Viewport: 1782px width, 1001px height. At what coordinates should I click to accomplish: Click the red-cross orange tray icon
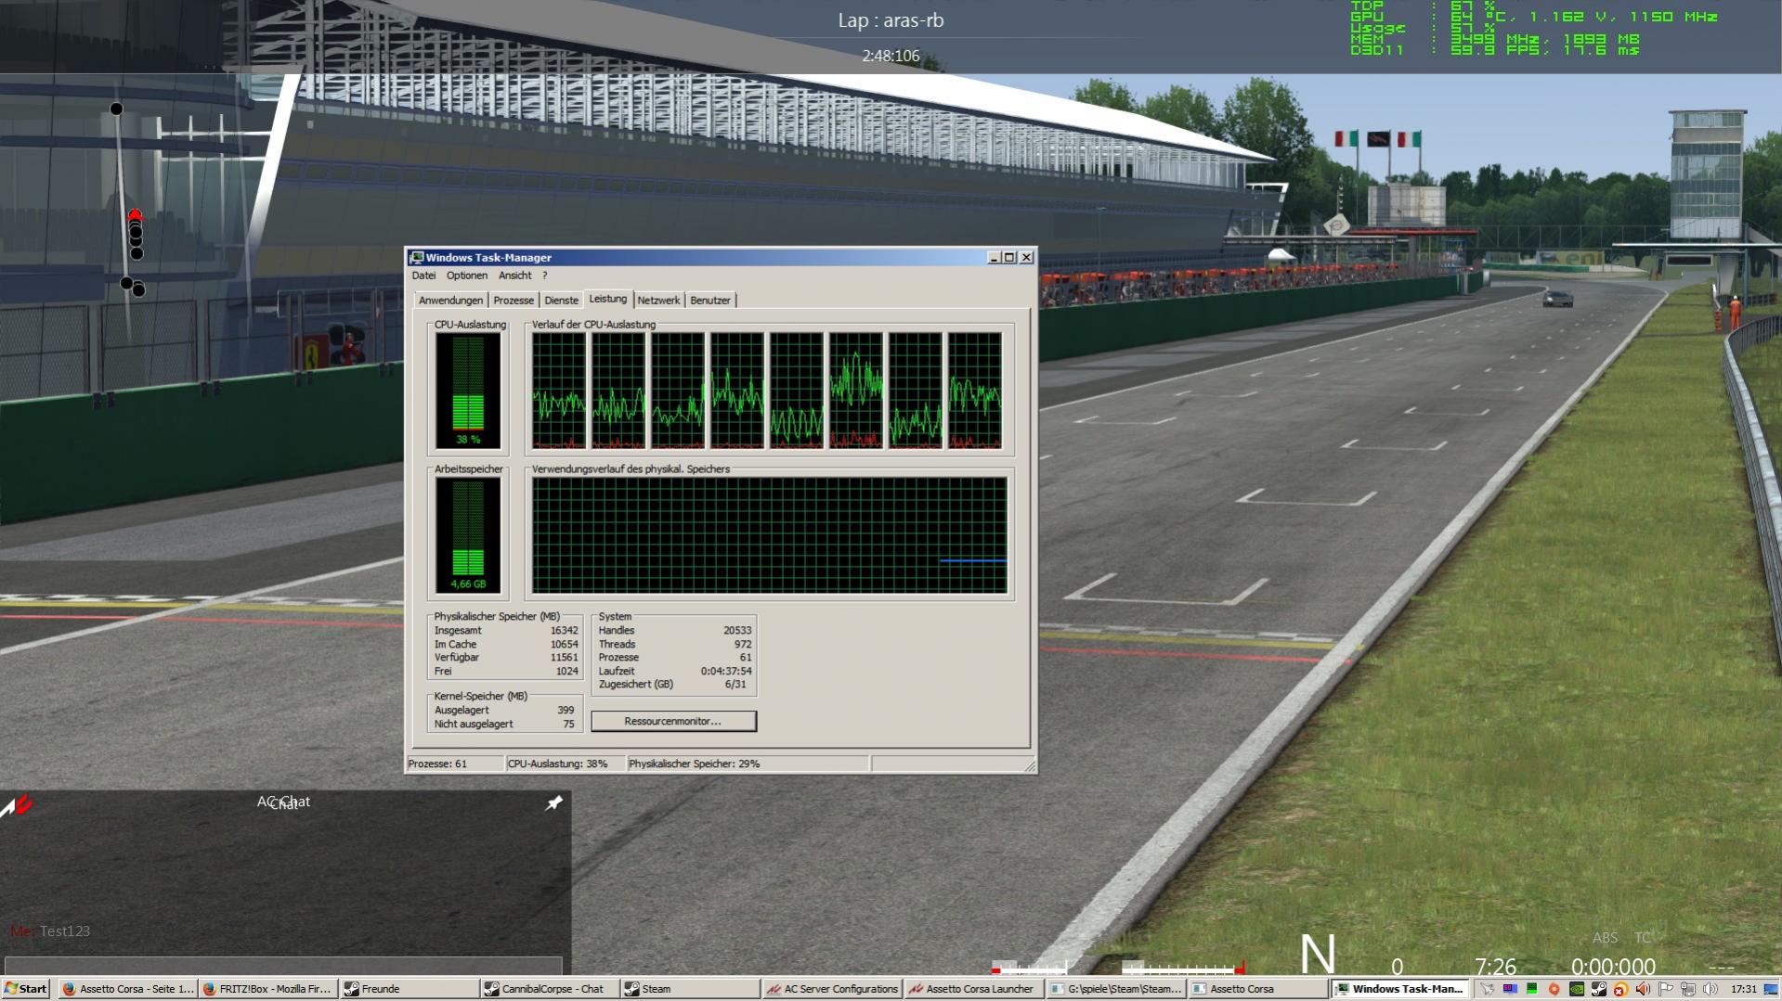[x=1619, y=989]
